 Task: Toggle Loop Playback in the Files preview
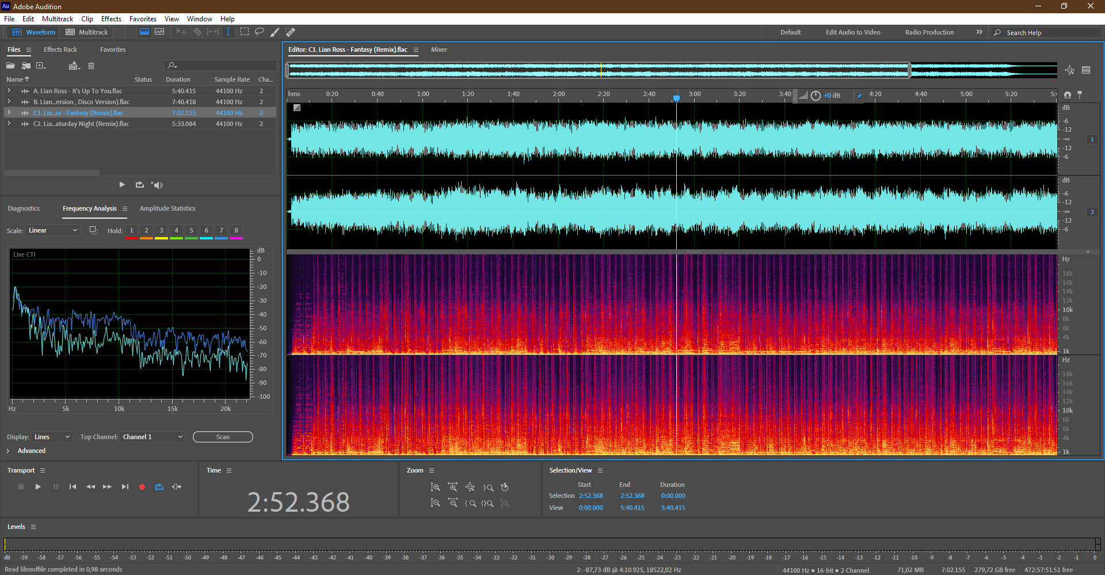coord(139,185)
